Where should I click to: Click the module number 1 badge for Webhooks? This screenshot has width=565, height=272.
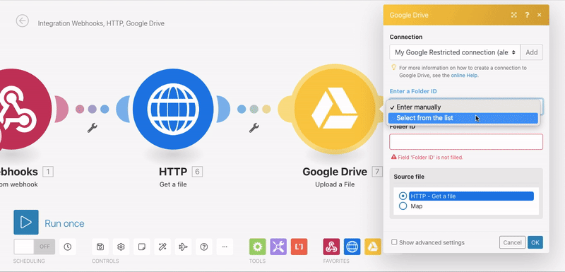pyautogui.click(x=48, y=172)
